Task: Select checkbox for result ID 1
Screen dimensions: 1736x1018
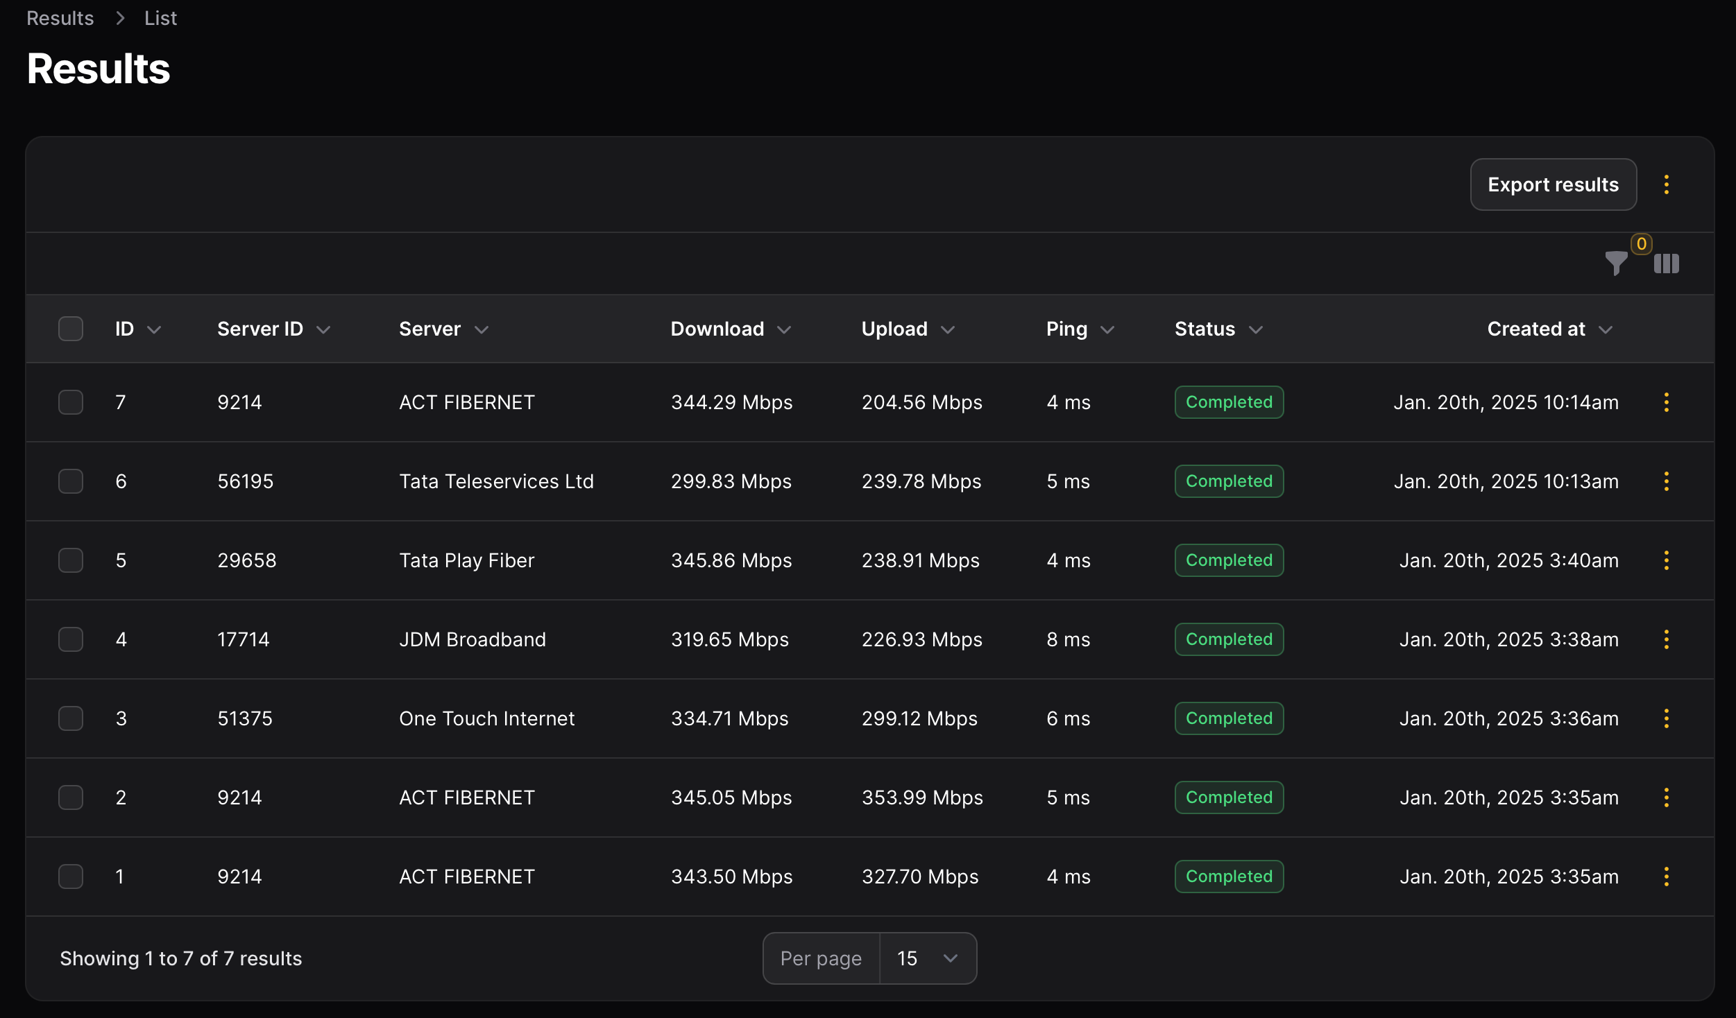Action: tap(71, 877)
